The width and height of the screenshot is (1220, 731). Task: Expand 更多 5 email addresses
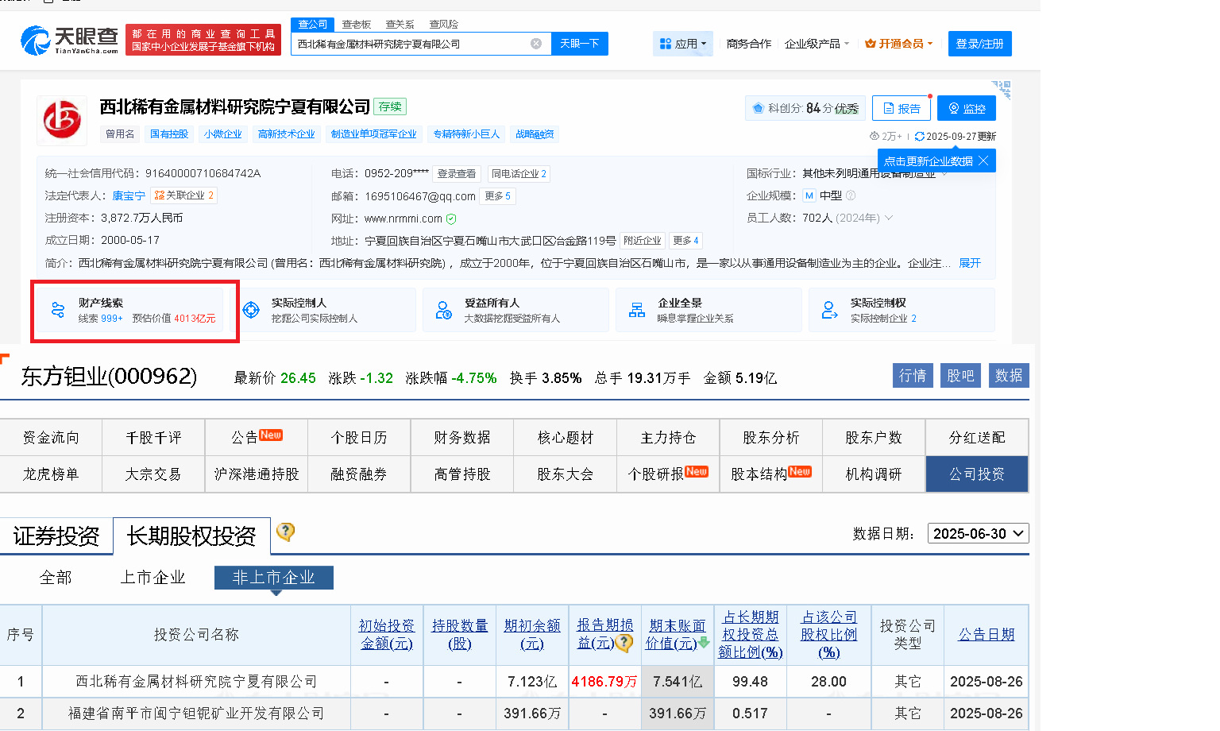pyautogui.click(x=498, y=196)
